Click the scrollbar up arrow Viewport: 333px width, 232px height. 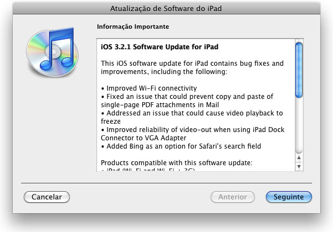[x=299, y=157]
